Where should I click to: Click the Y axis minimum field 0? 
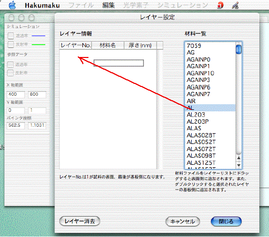(16, 110)
